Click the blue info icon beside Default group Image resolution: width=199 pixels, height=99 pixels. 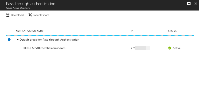pyautogui.click(x=9, y=40)
